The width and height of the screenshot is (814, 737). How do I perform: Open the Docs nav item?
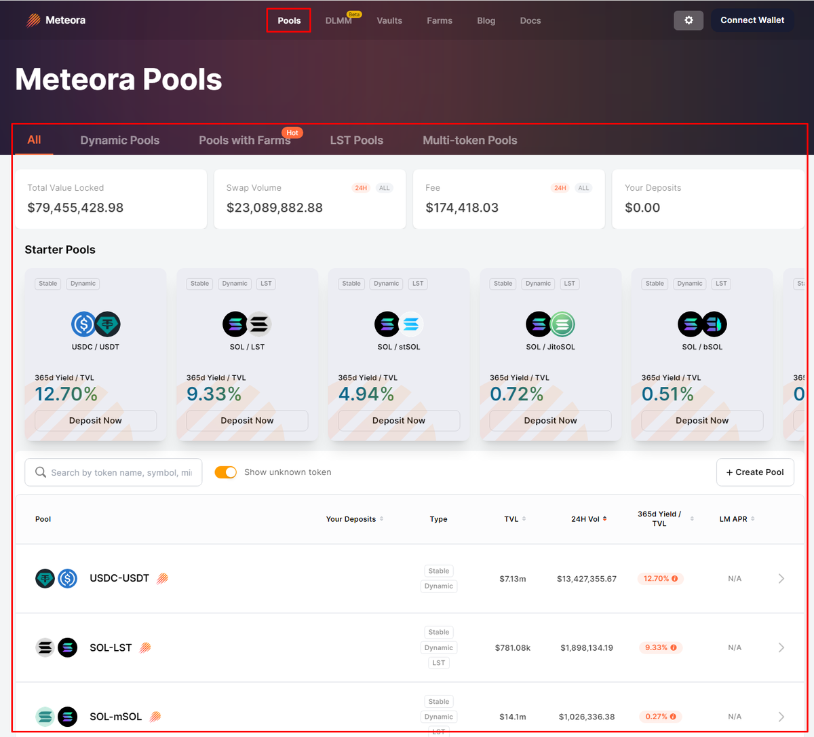[530, 20]
